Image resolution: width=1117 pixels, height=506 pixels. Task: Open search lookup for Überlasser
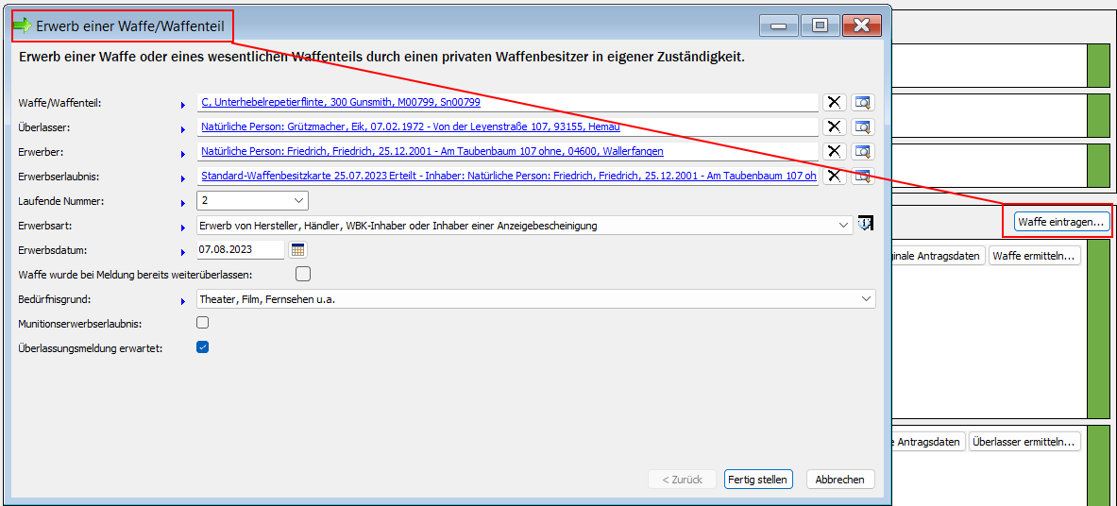coord(862,126)
